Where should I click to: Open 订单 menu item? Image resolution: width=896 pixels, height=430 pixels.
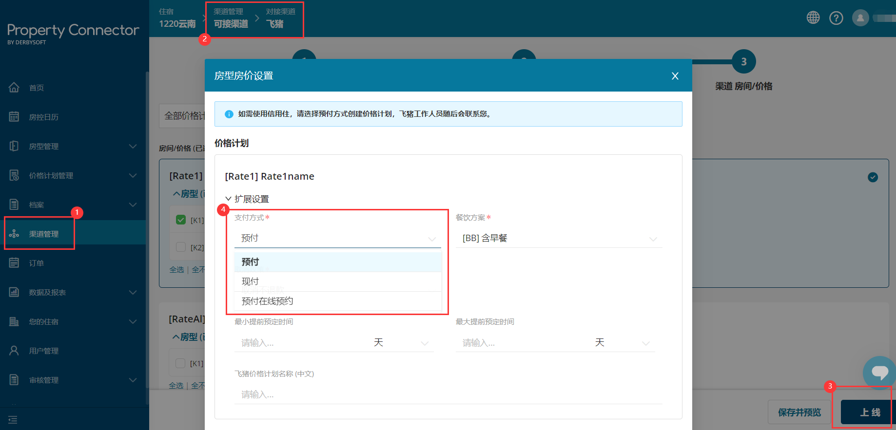37,263
